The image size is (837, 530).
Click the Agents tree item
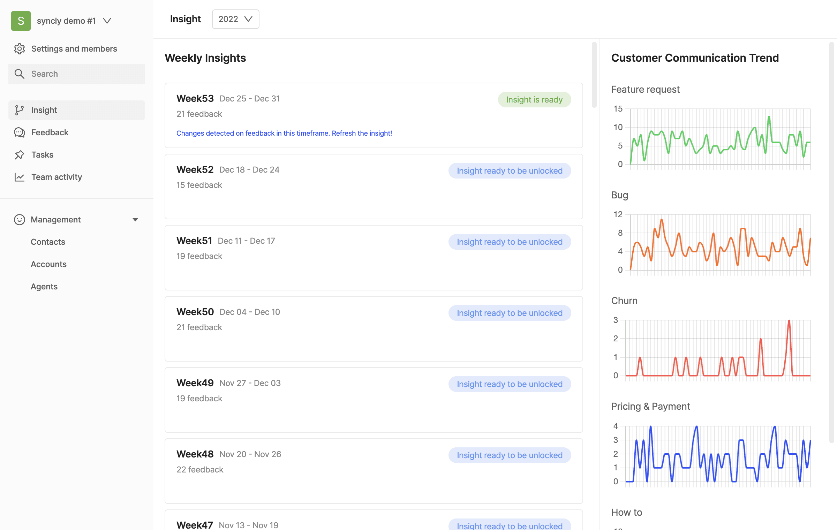(44, 286)
